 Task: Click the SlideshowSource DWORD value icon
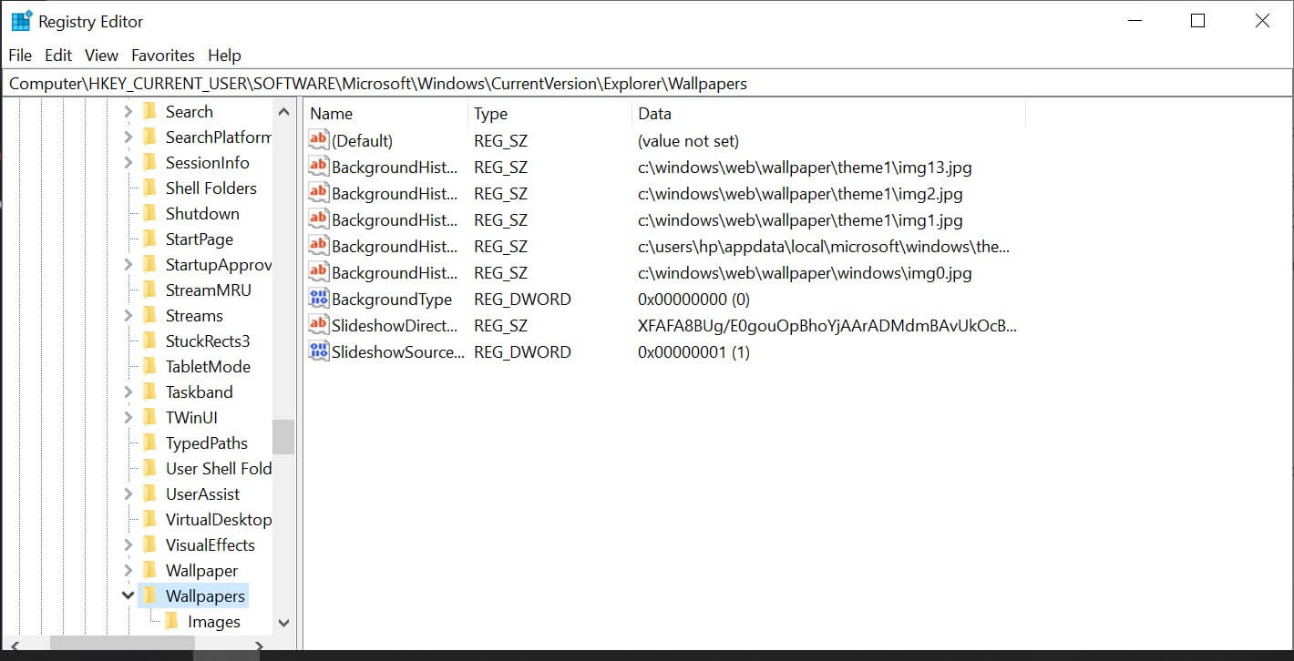pyautogui.click(x=318, y=351)
